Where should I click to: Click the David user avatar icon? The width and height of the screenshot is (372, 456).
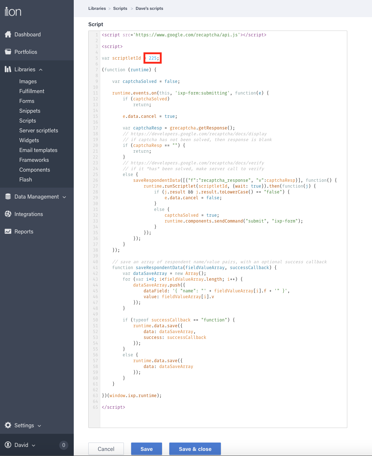click(x=8, y=445)
